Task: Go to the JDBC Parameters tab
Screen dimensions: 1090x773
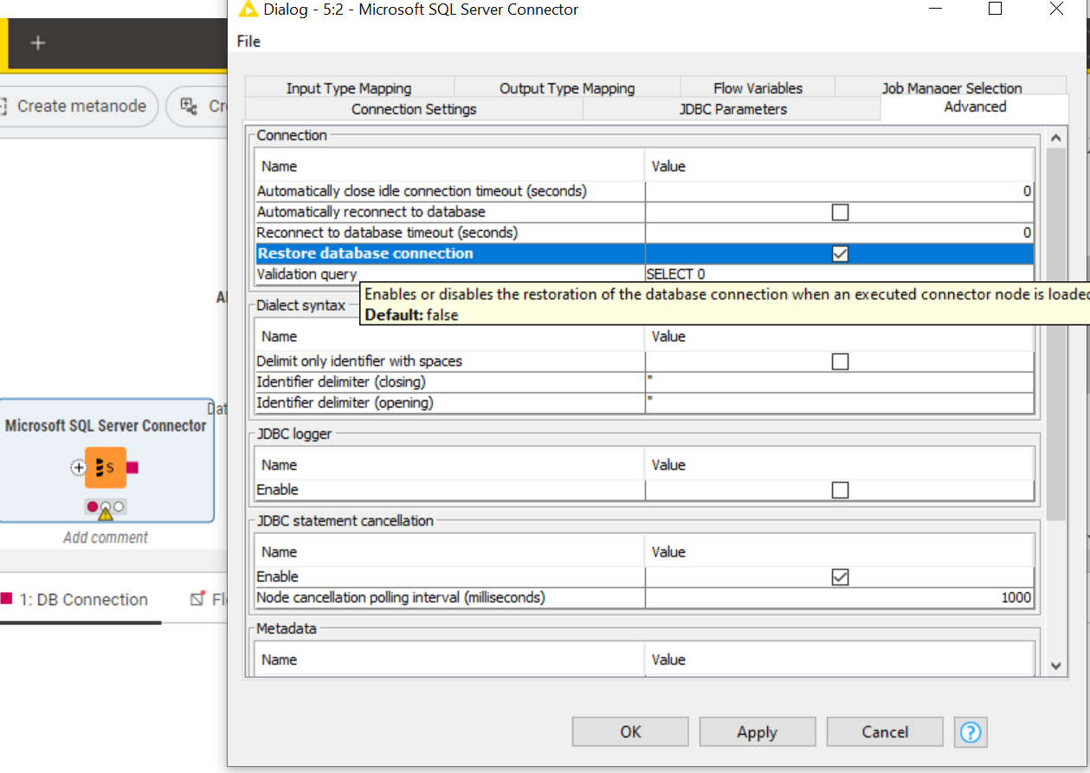Action: [x=732, y=109]
